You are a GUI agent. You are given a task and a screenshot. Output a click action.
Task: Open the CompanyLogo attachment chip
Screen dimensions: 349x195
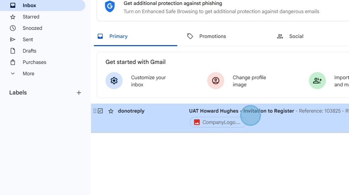[x=218, y=122]
